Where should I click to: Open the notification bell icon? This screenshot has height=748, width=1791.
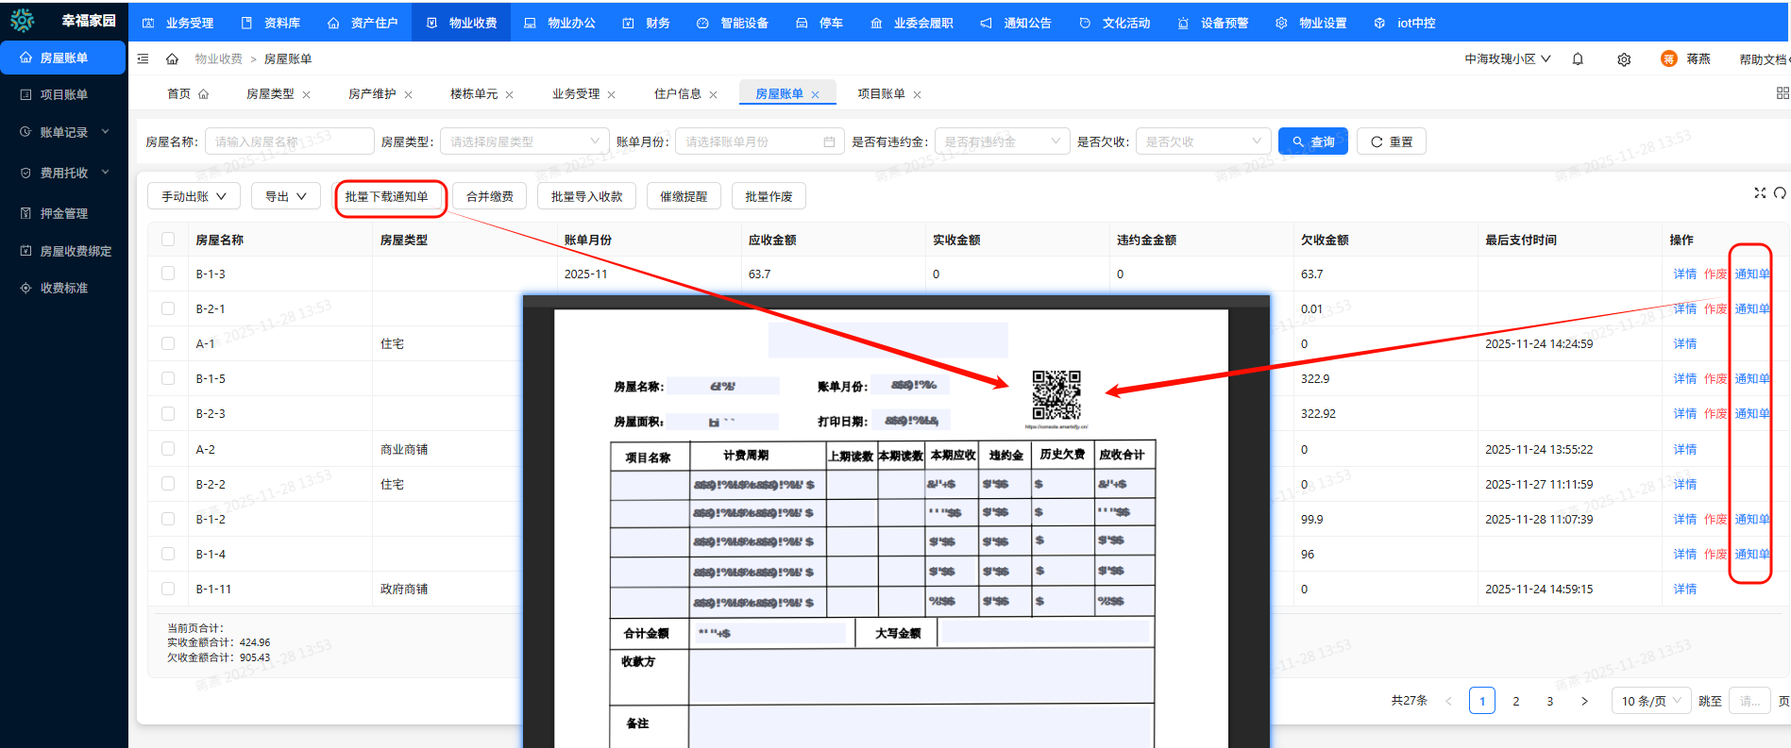click(x=1578, y=58)
